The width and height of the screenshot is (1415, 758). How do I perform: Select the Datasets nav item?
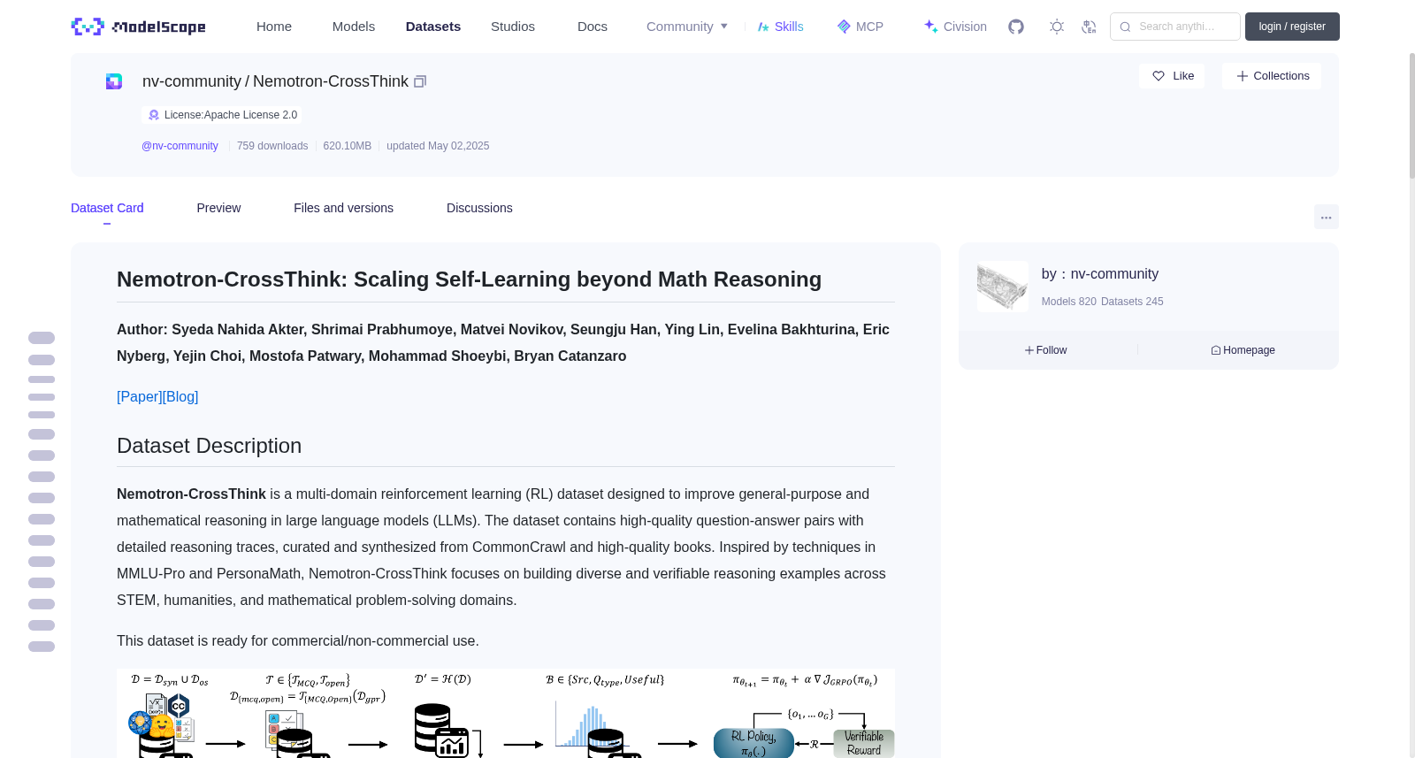pos(433,27)
